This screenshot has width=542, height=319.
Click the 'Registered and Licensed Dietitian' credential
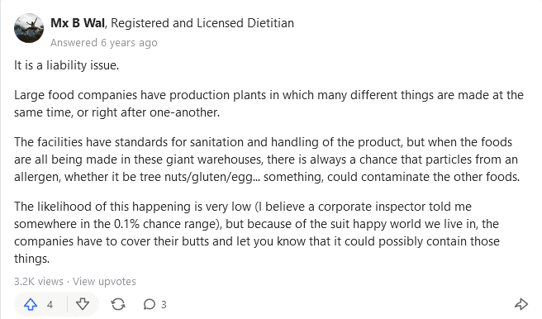[202, 23]
